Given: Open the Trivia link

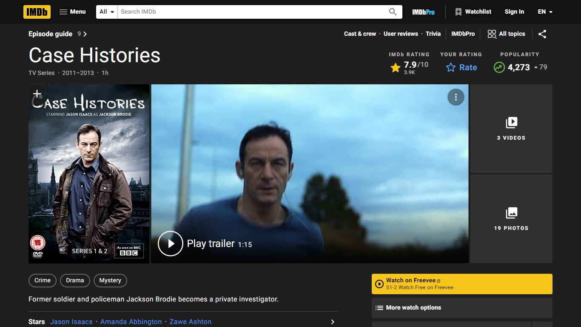Looking at the screenshot, I should [x=433, y=34].
